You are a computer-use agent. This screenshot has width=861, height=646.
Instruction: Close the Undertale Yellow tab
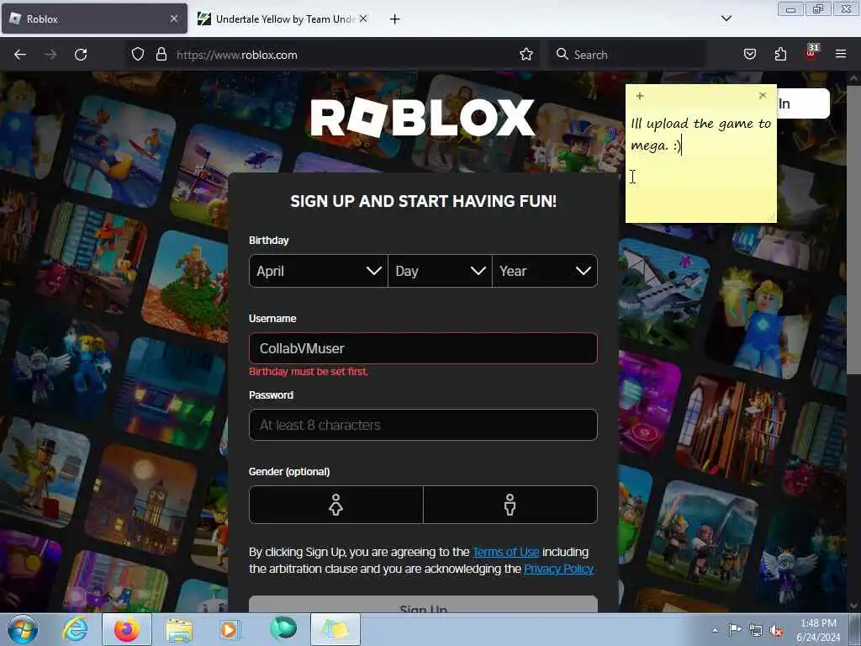point(363,19)
